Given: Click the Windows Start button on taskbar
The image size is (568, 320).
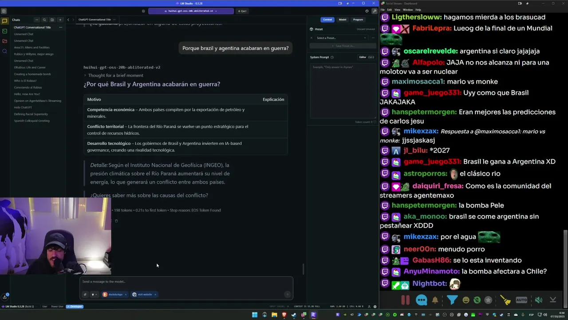Looking at the screenshot, I should click(255, 315).
